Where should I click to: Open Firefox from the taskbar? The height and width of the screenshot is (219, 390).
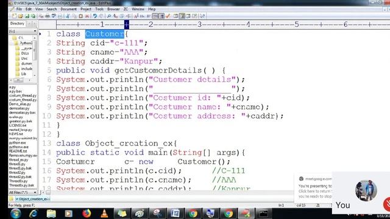click(x=87, y=214)
